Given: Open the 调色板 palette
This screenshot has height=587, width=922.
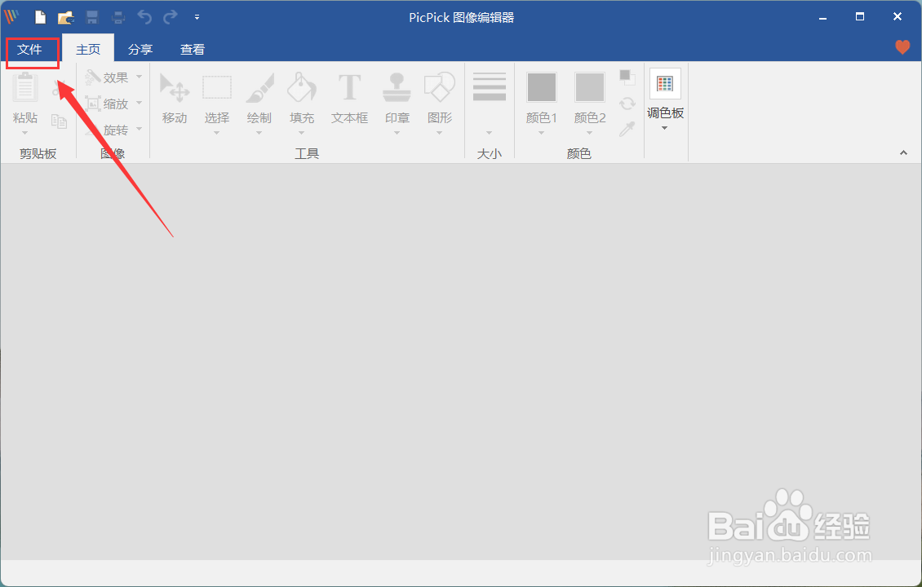Looking at the screenshot, I should 665,83.
